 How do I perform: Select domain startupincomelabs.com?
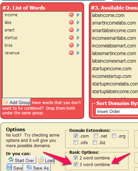pos(115,84)
